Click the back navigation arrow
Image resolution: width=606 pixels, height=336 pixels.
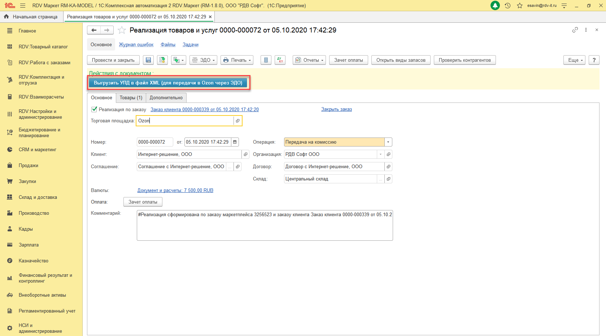click(94, 30)
